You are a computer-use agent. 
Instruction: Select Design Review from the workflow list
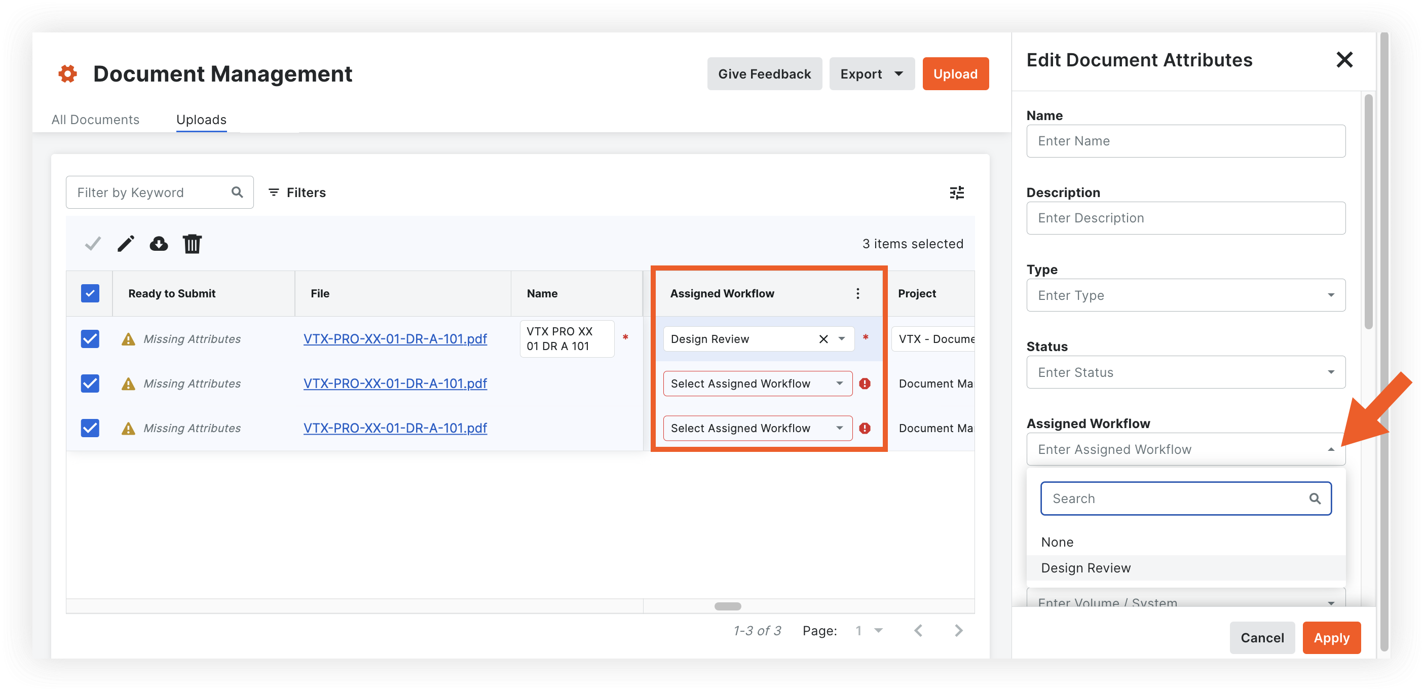[x=1085, y=567]
